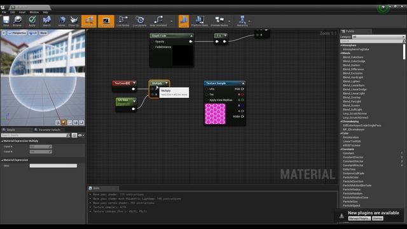Open the File menu

4,12
